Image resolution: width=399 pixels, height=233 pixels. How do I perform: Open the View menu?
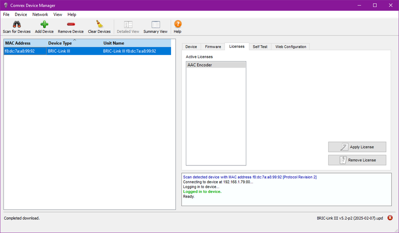pos(58,14)
